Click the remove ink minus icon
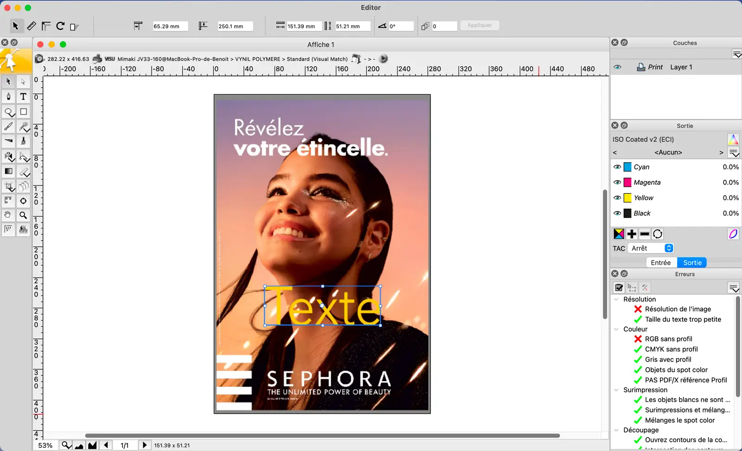The width and height of the screenshot is (742, 451). point(645,234)
